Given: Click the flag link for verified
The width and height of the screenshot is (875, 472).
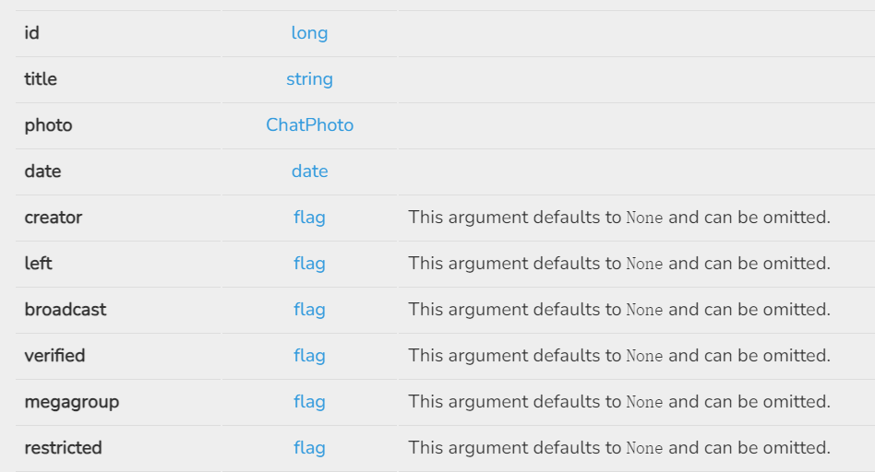Looking at the screenshot, I should click(x=309, y=356).
